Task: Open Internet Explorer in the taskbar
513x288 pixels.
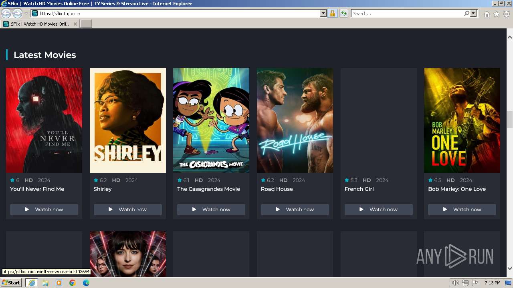Action: point(31,283)
